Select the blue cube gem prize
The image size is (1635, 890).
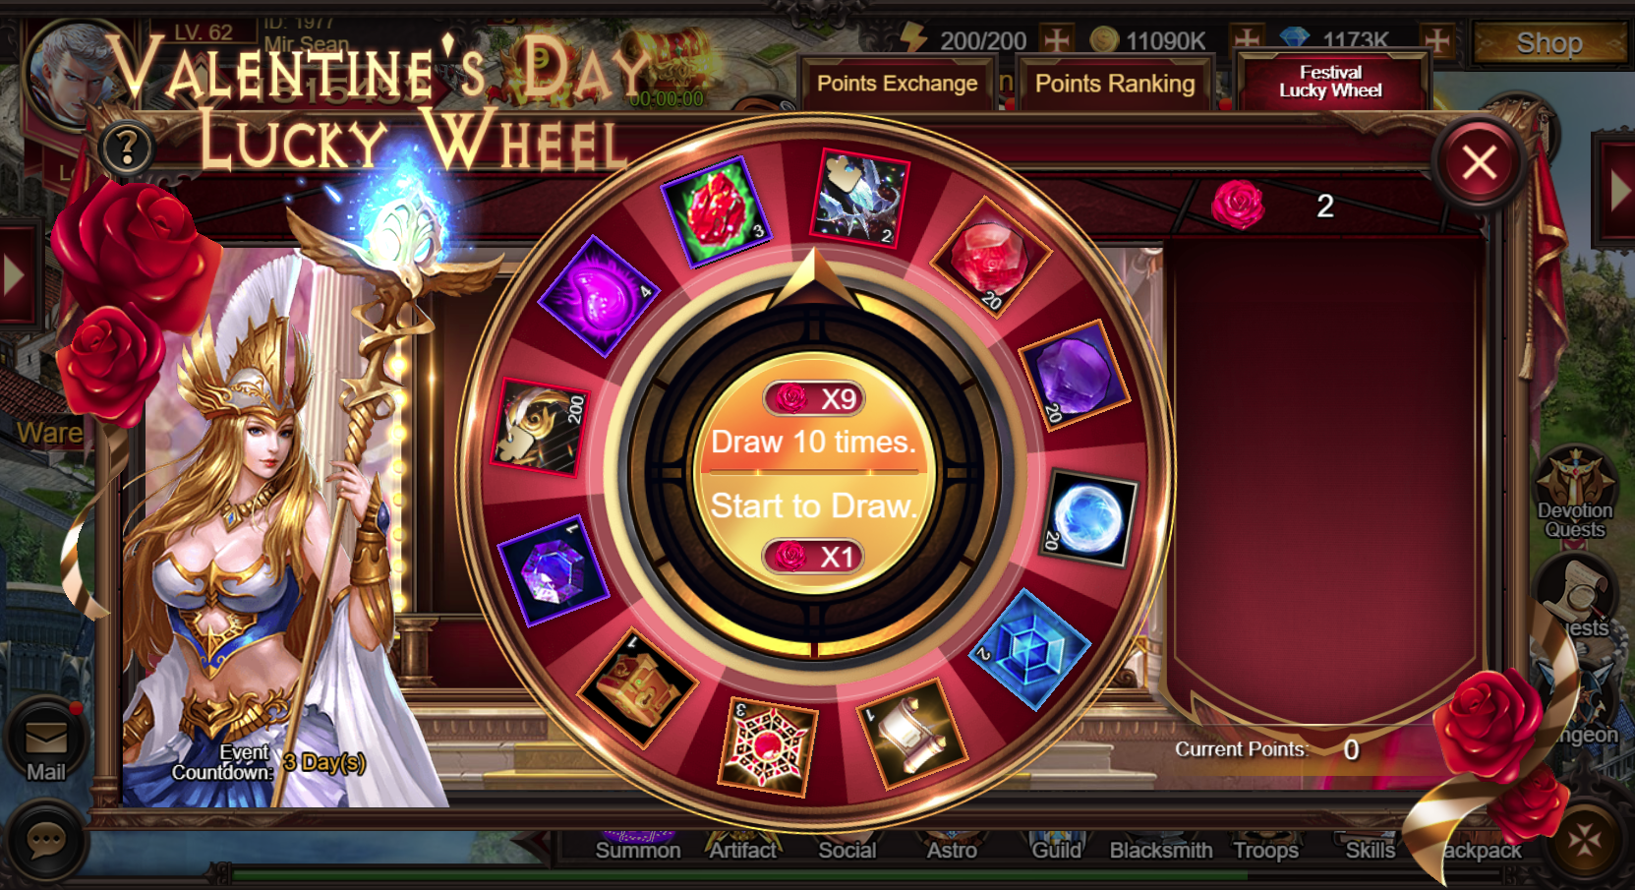1029,650
